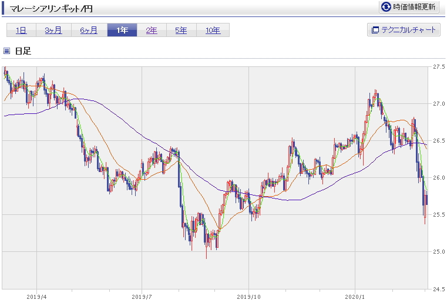Viewport: 447px width, 303px height.
Task: Click the 日足 chart label
Action: point(23,51)
